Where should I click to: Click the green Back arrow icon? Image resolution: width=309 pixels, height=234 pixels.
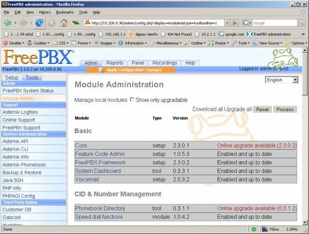click(x=7, y=23)
